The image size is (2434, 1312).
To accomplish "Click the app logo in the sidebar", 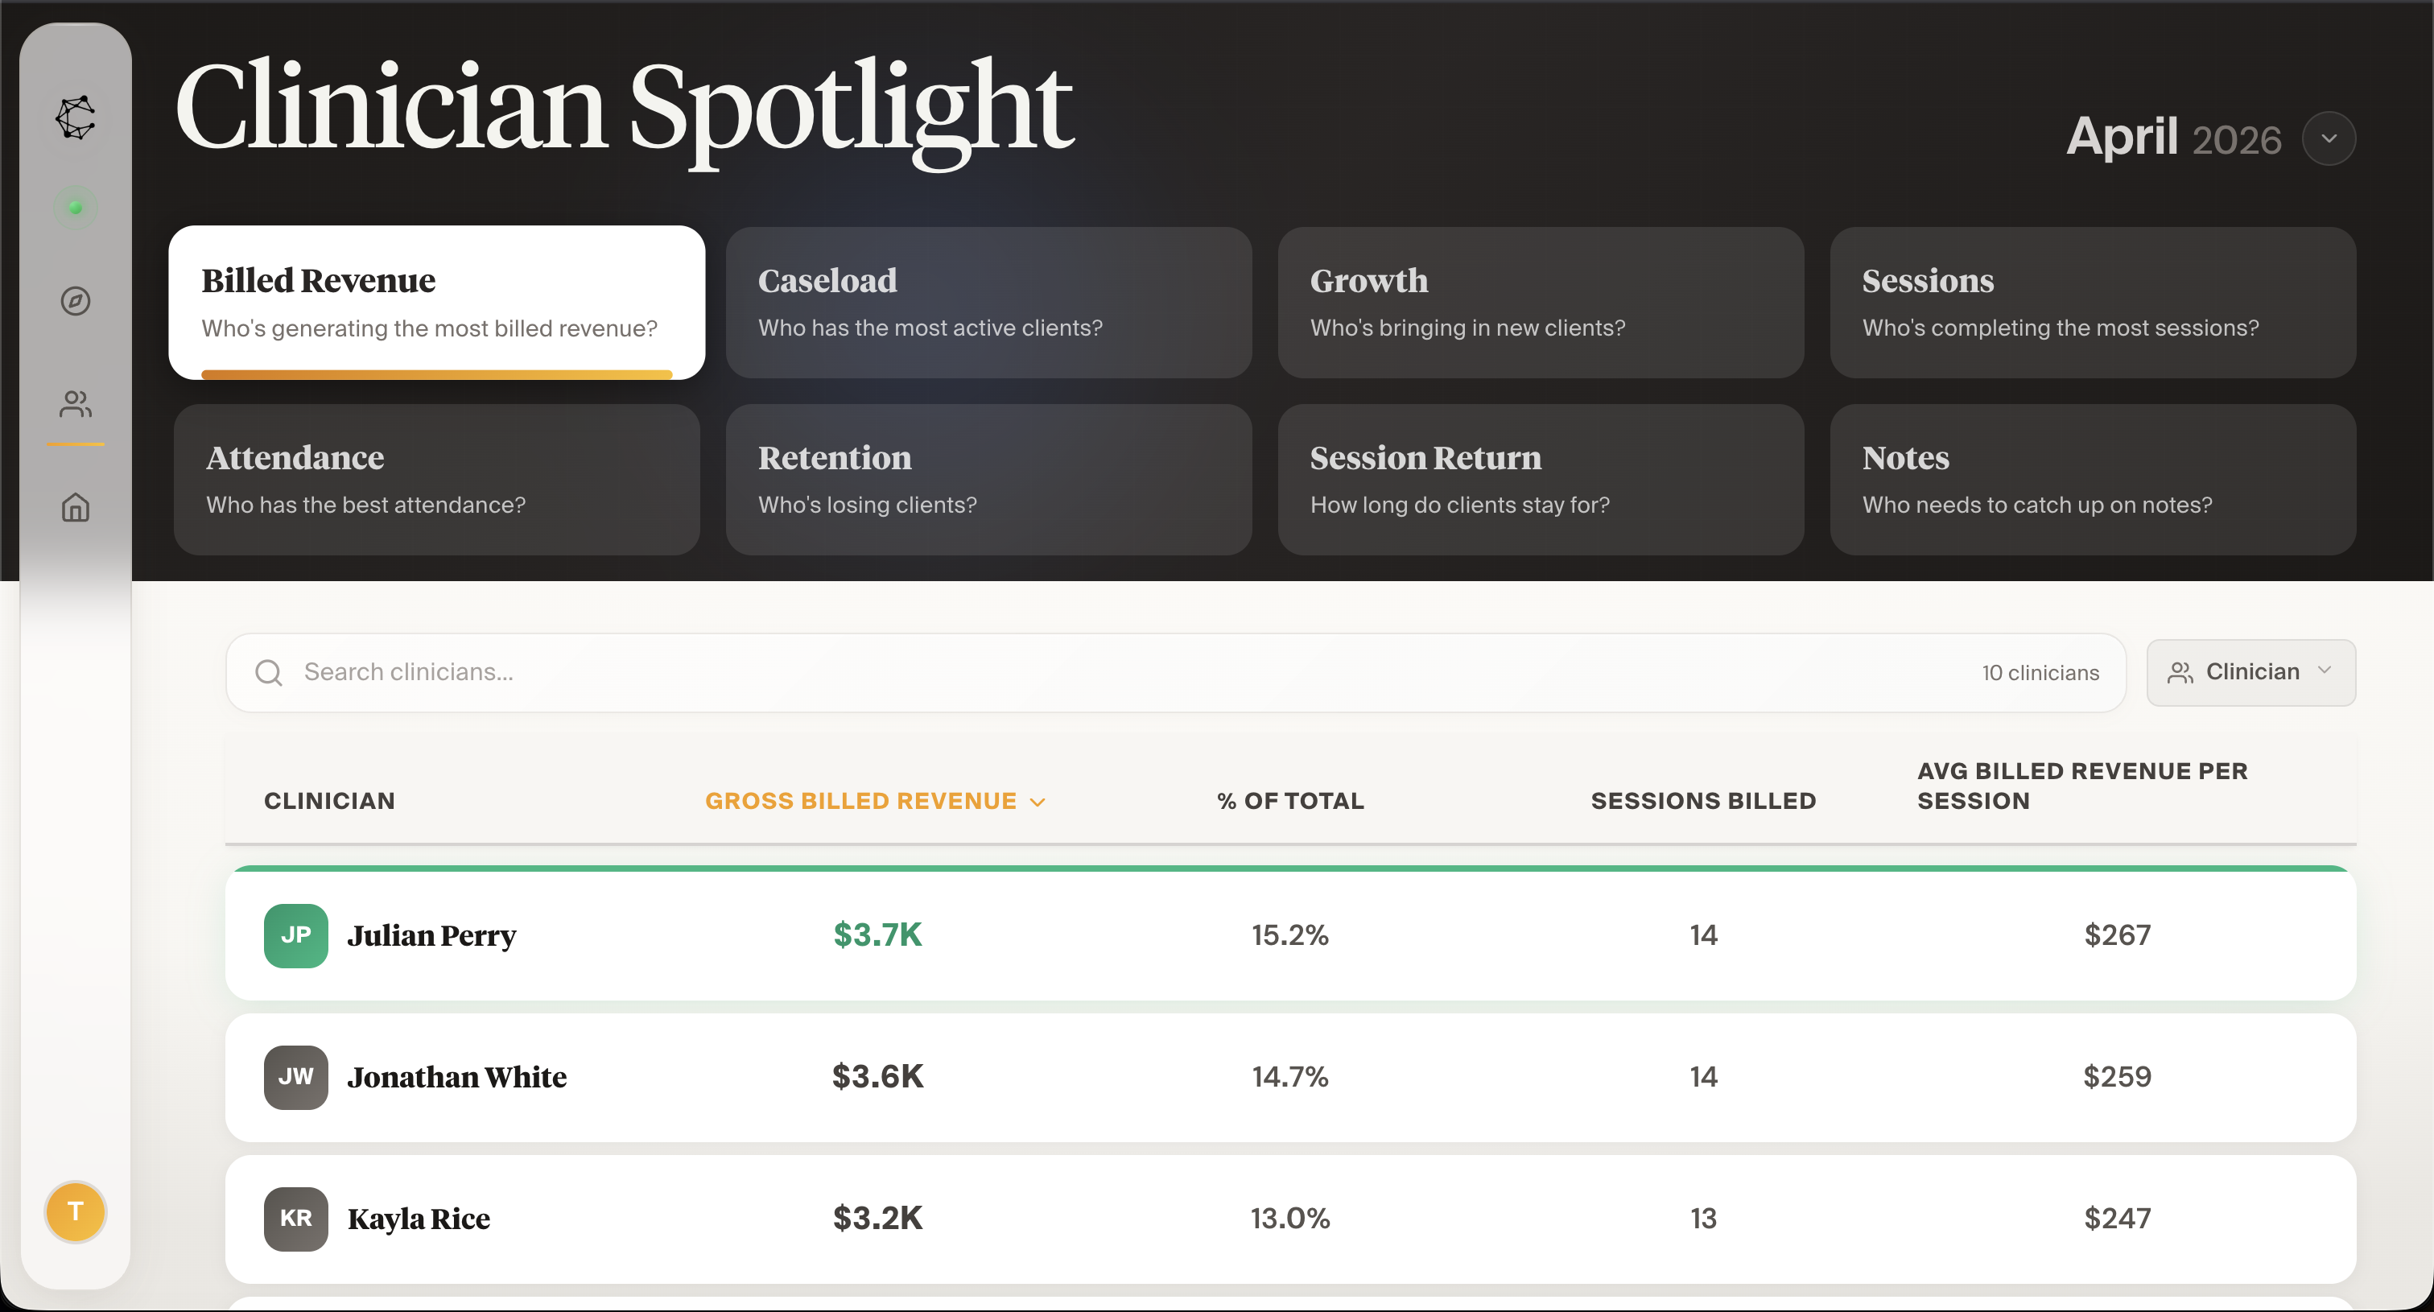I will [x=76, y=118].
